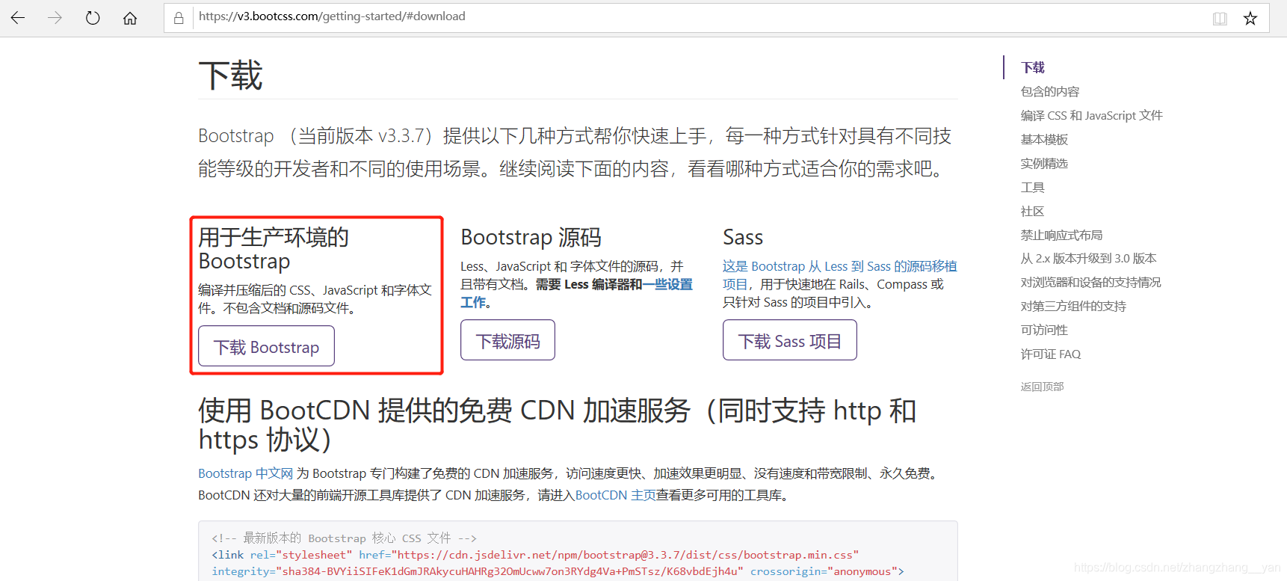Click the Bootstrap 源码 heading
This screenshot has height=581, width=1287.
531,237
